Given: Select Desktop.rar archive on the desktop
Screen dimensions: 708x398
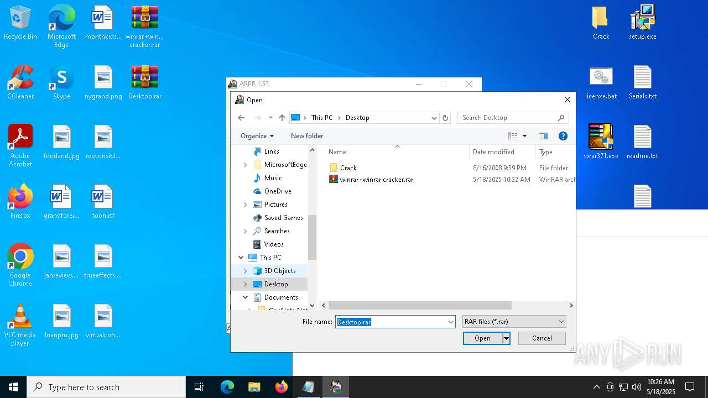Looking at the screenshot, I should tap(145, 83).
